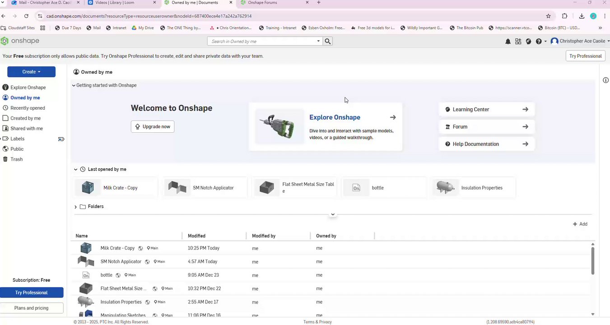Show more bookmarks with the double chevron
610x325 pixels.
point(600,28)
